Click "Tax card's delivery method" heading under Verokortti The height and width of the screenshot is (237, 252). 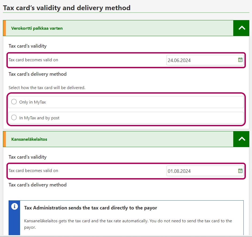point(37,74)
